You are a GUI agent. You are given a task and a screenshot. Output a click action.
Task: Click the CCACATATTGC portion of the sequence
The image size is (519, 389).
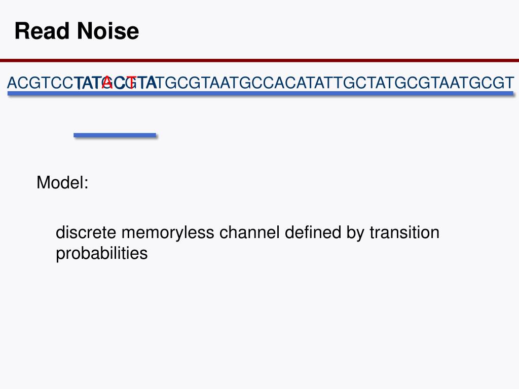coord(308,83)
